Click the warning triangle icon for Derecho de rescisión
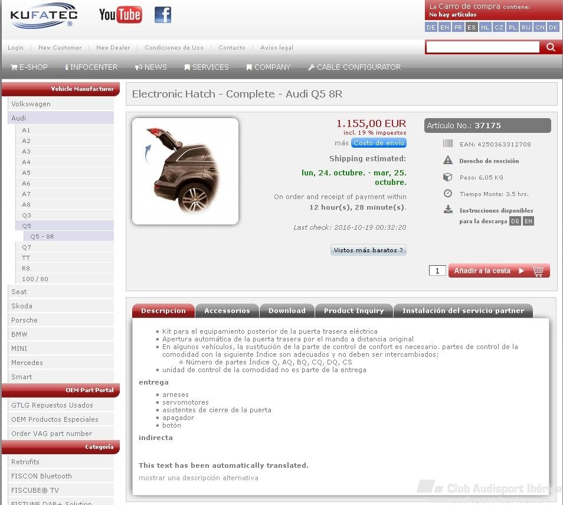The width and height of the screenshot is (563, 505). click(448, 160)
